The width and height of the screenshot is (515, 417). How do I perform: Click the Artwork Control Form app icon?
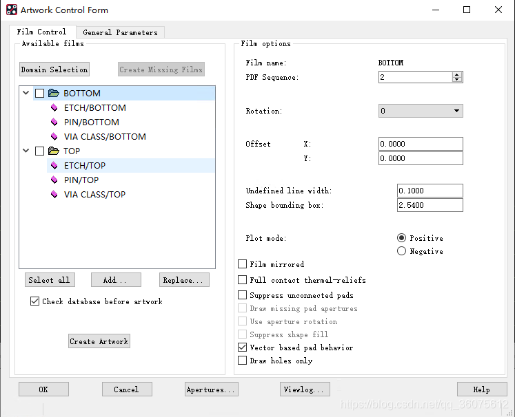(12, 10)
